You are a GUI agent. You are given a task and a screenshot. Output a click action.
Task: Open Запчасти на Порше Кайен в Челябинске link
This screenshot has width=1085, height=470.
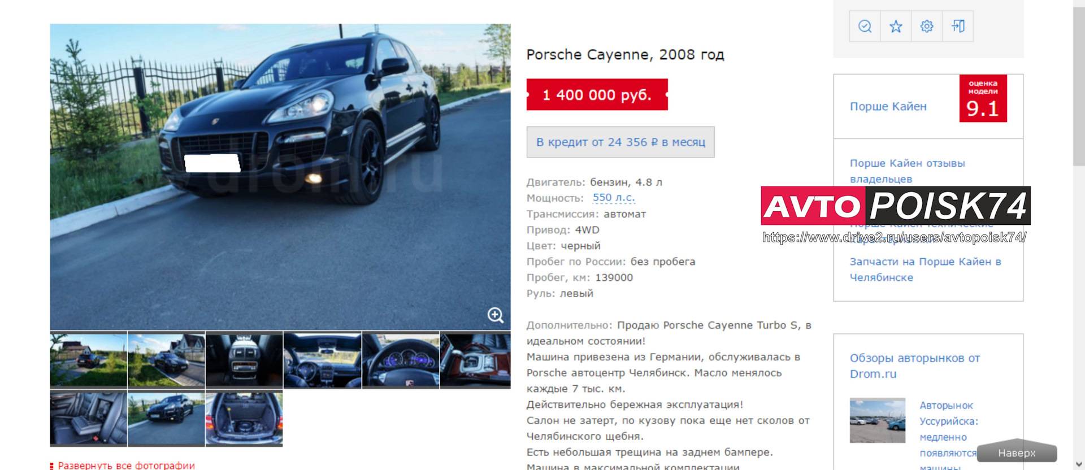pos(926,269)
